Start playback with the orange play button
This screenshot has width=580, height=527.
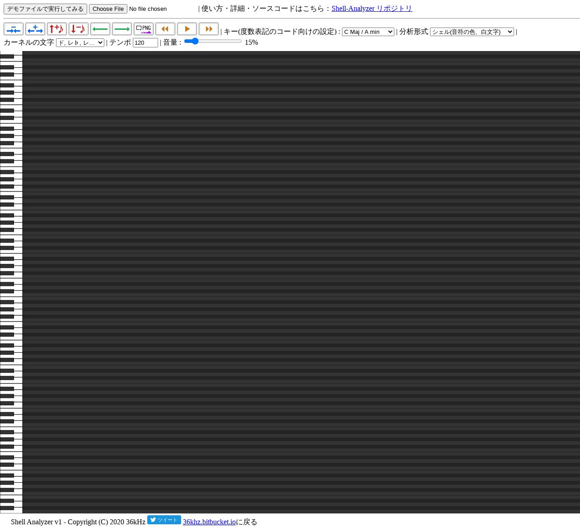point(187,29)
